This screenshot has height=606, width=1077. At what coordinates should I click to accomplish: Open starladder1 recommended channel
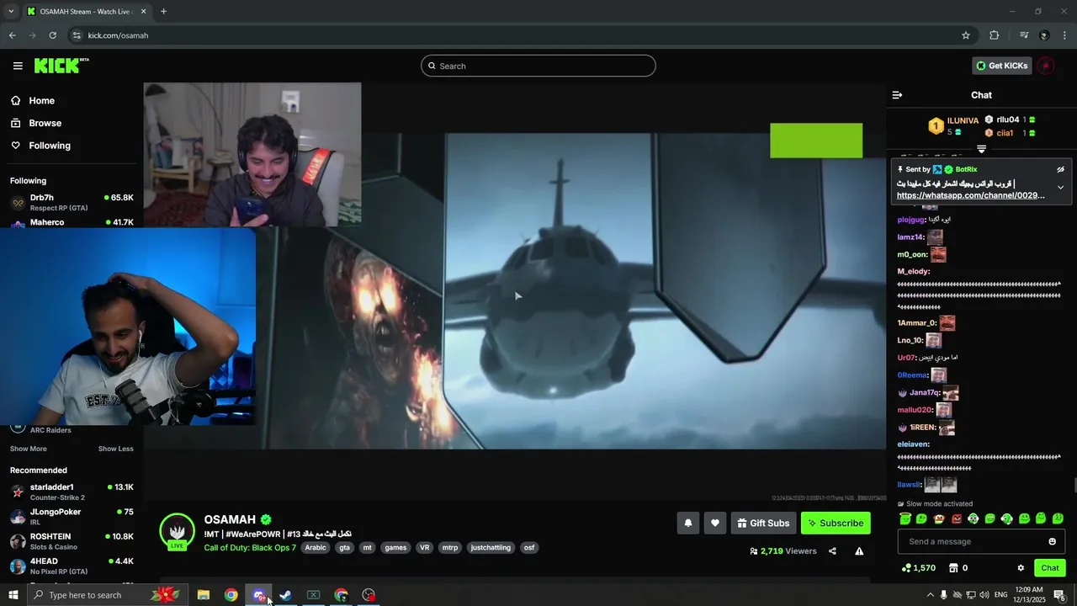(x=72, y=492)
